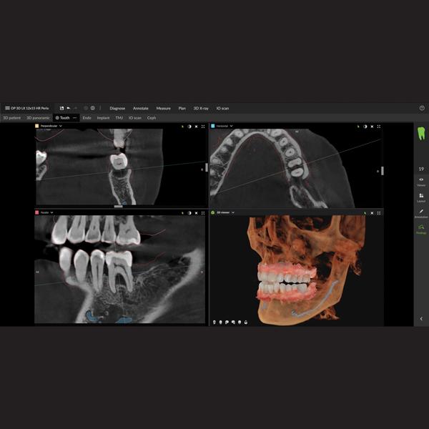Click the Perpendicular view slice slider handle
This screenshot has height=429, width=429.
[207, 167]
